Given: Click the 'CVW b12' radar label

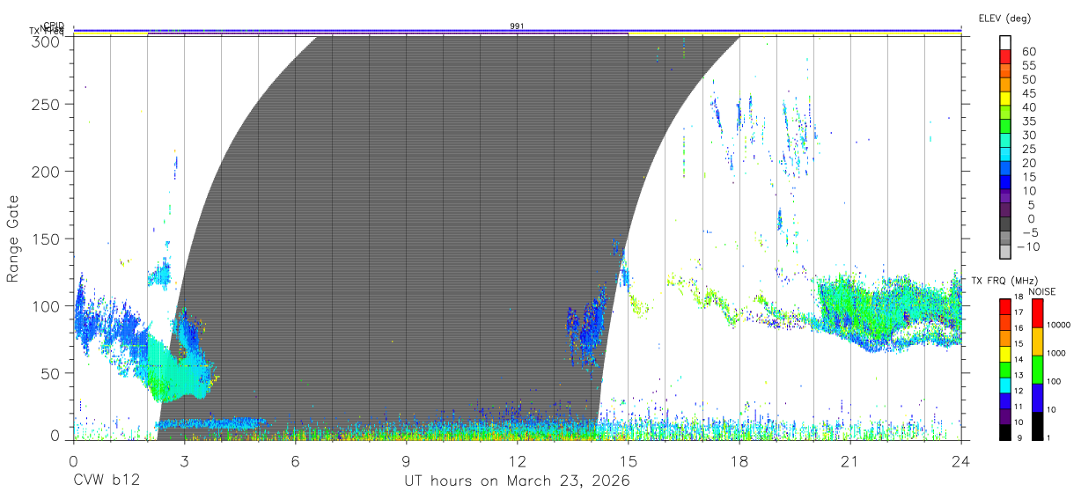Looking at the screenshot, I should point(106,481).
